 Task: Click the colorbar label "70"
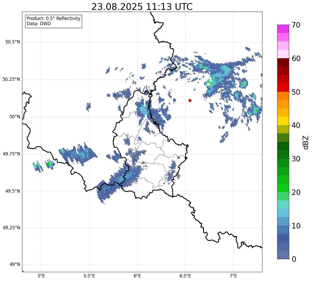pyautogui.click(x=296, y=25)
